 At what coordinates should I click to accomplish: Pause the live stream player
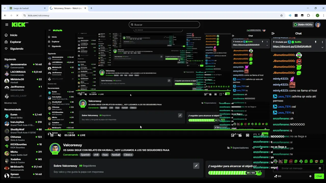coord(52,135)
